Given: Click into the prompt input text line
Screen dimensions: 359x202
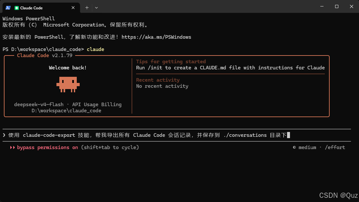Looking at the screenshot, I should click(x=176, y=135).
